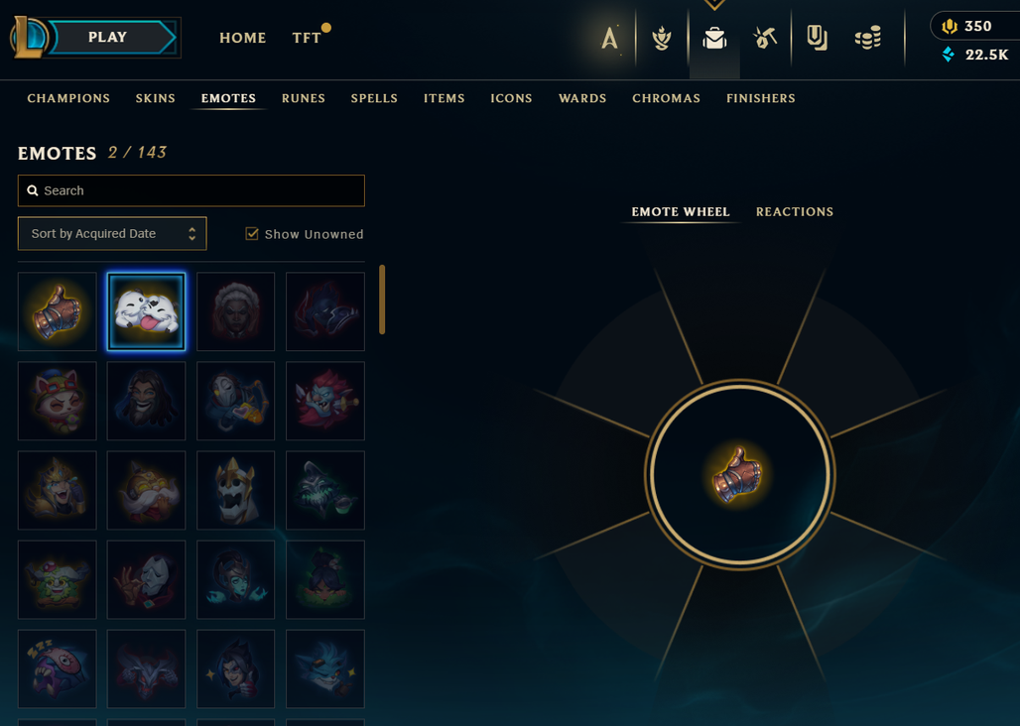Select the Teemo emote thumbnail
Image resolution: width=1020 pixels, height=726 pixels.
58,401
